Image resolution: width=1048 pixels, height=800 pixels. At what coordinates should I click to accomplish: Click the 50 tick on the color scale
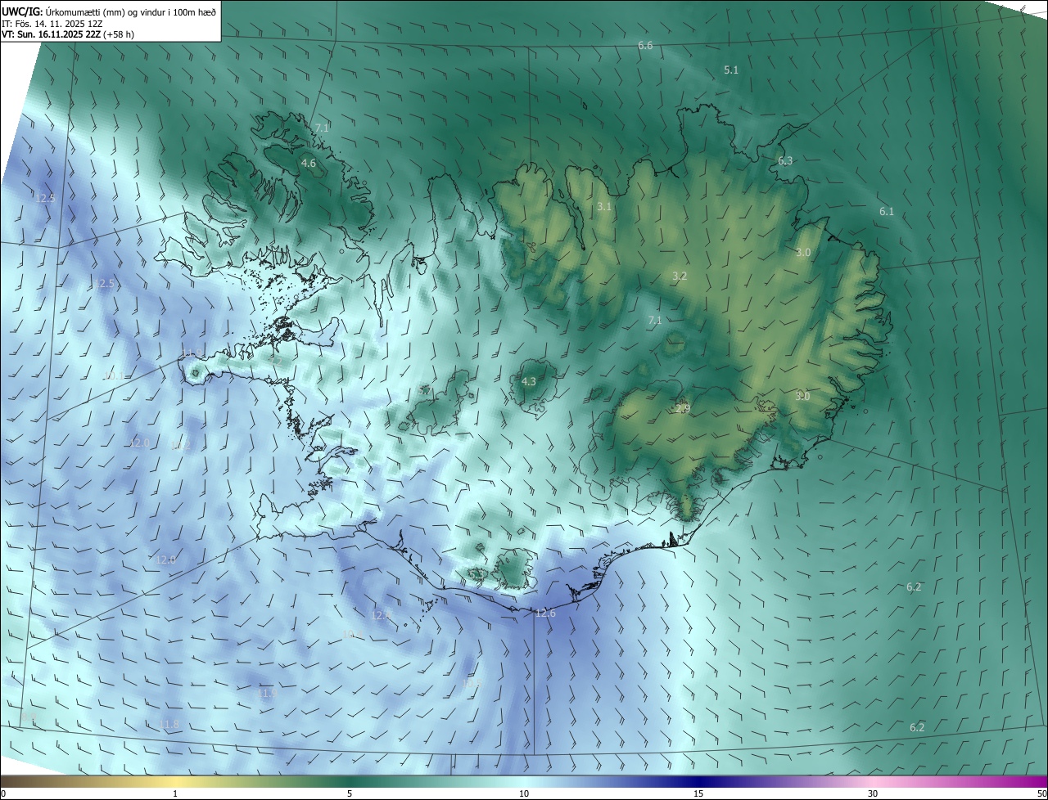pyautogui.click(x=1041, y=793)
